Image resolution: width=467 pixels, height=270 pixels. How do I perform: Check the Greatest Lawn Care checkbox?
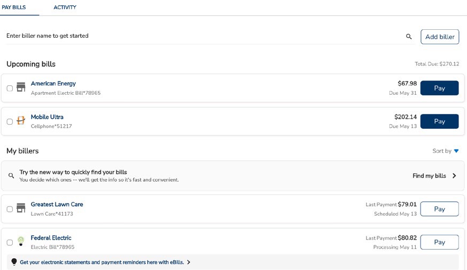click(x=10, y=209)
